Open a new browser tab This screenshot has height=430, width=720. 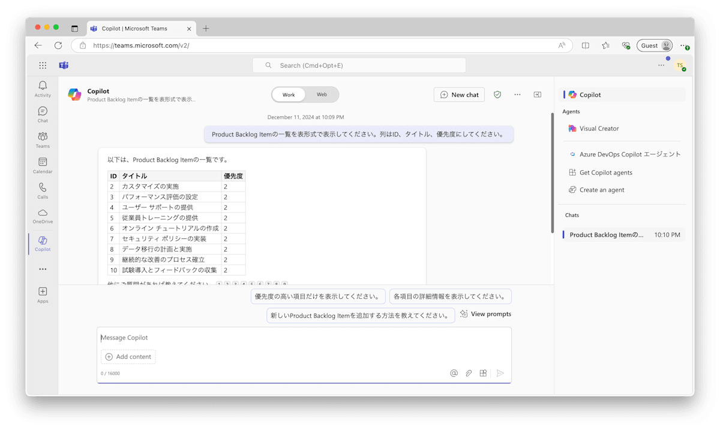point(206,28)
